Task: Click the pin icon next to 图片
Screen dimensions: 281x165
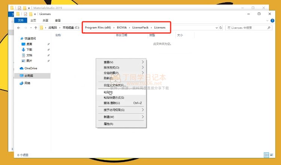Action: [x=48, y=61]
